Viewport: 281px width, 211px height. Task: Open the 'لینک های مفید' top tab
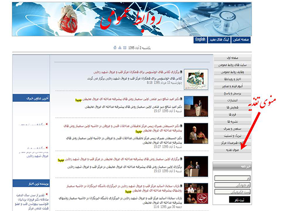coord(219,40)
